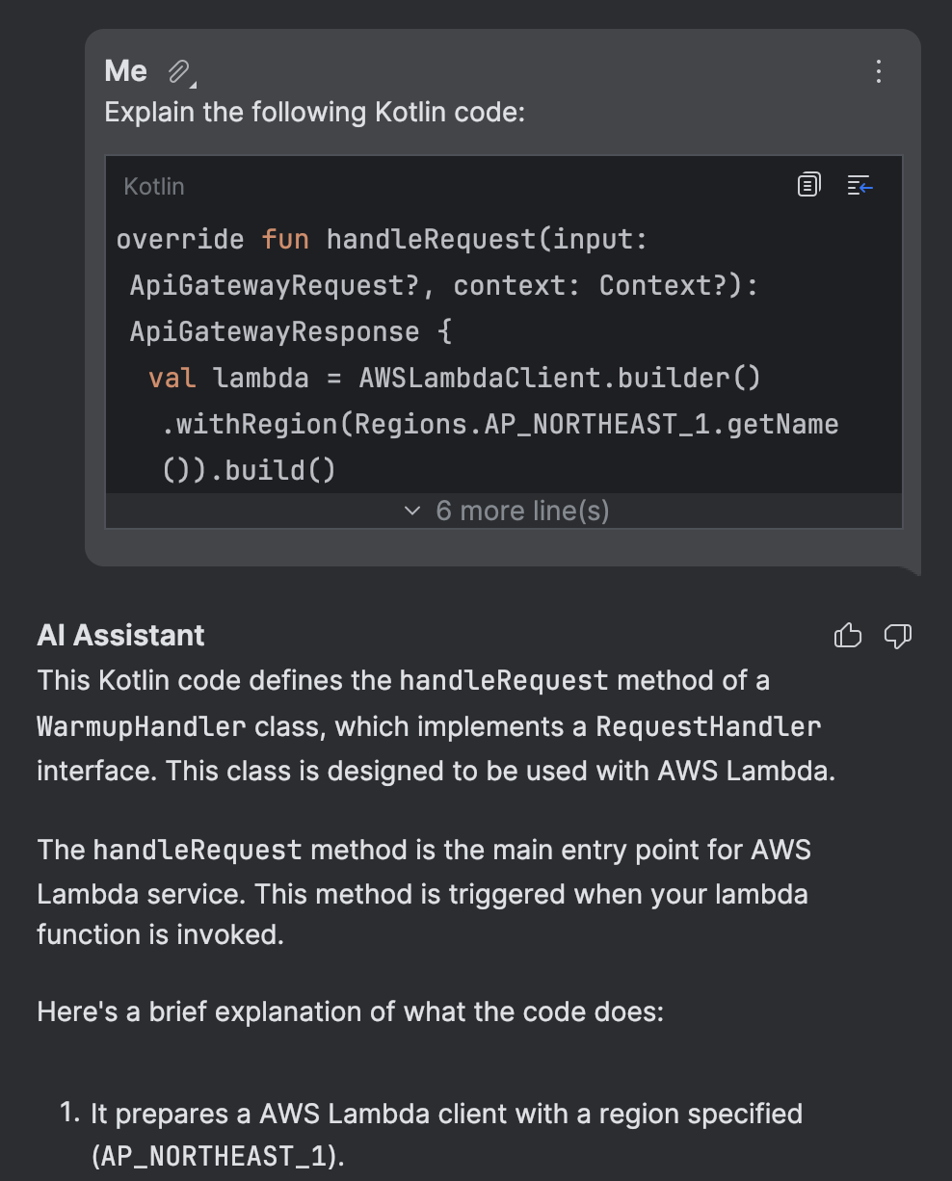Click 'handleRequest' in the second response paragraph
This screenshot has width=952, height=1181.
point(198,850)
